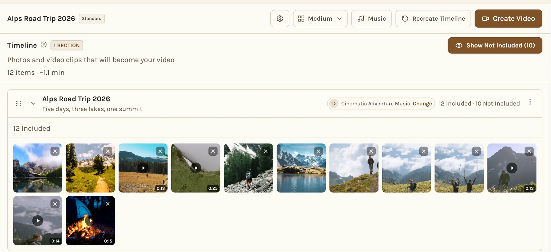Remove the blue alpine lake photo

[x=319, y=151]
